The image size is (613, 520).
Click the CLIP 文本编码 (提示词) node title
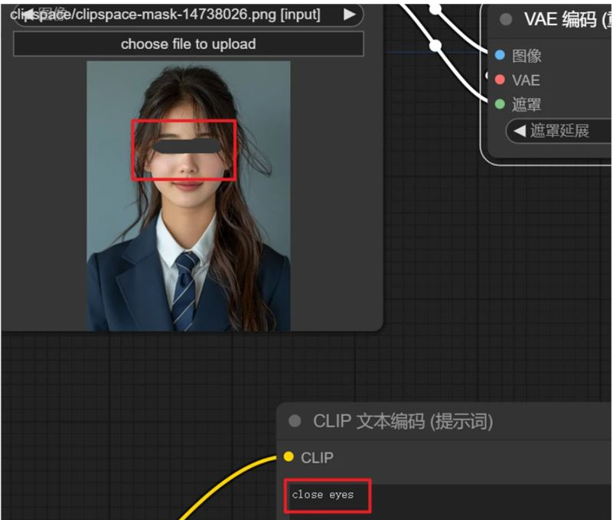click(403, 421)
